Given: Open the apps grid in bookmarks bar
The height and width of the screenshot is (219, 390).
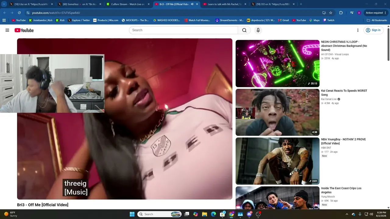Looking at the screenshot, I should point(4,20).
